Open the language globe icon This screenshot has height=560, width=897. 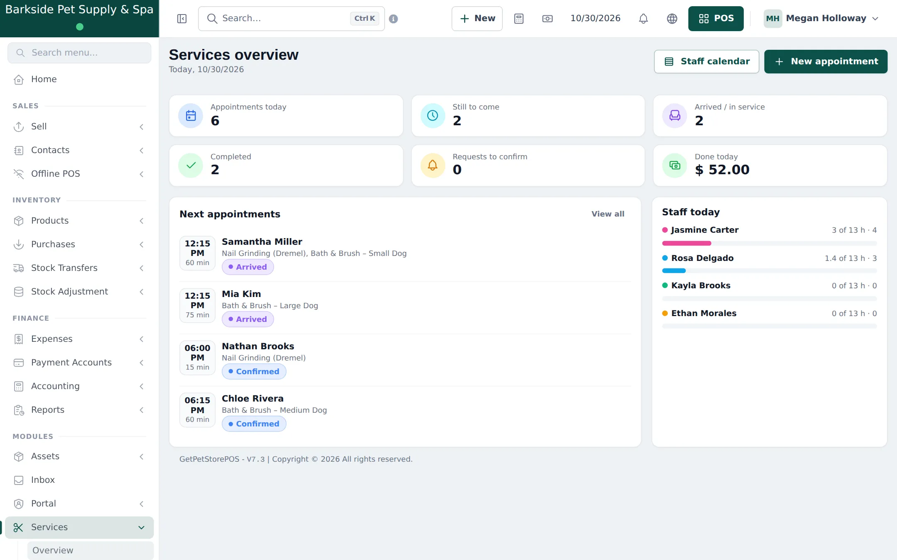(x=672, y=19)
